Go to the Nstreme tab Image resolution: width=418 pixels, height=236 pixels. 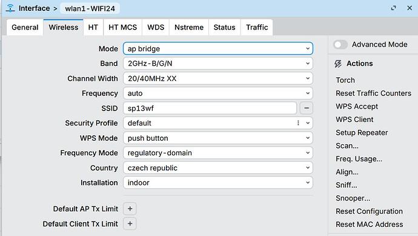click(189, 27)
